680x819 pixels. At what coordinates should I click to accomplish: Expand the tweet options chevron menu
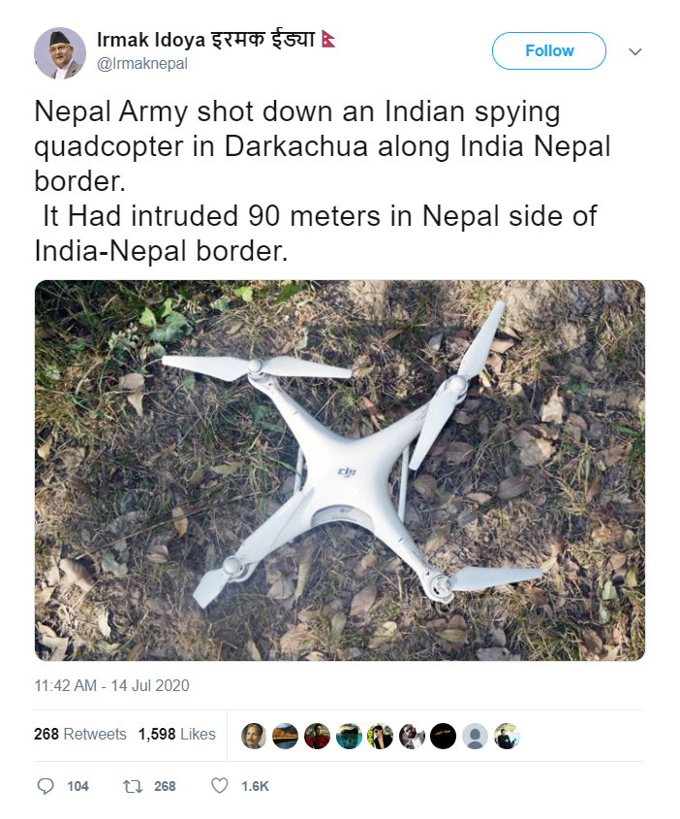(634, 51)
